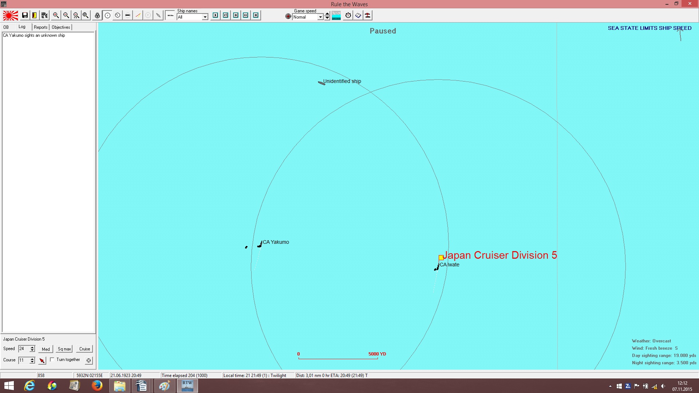The height and width of the screenshot is (393, 699).
Task: Select the Japan Cruiser Division 5 marker
Action: click(x=441, y=258)
